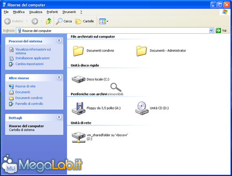Image resolution: width=232 pixels, height=176 pixels.
Task: Select the Unità CD (D:) label
Action: pyautogui.click(x=159, y=108)
